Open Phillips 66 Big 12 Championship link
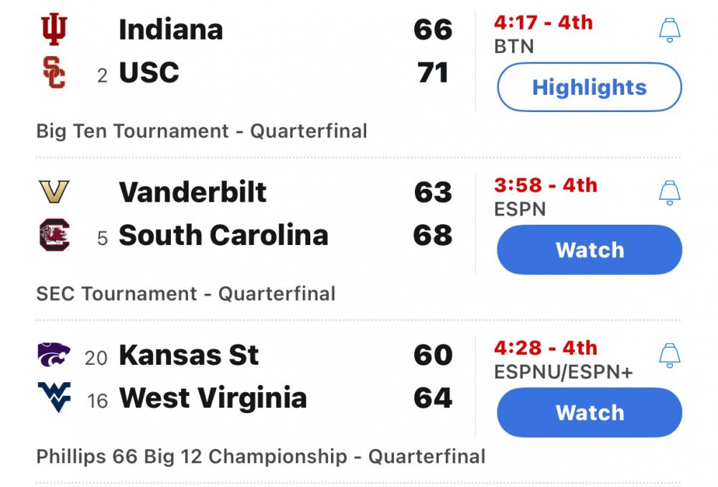The height and width of the screenshot is (487, 718). click(261, 456)
